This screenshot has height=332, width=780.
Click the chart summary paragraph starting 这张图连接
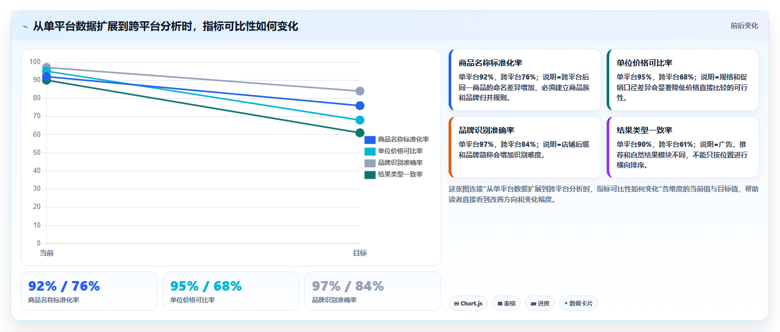[603, 194]
